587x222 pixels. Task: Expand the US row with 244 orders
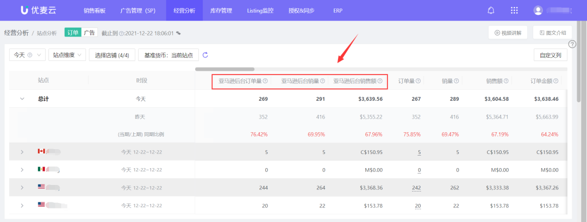coord(22,188)
